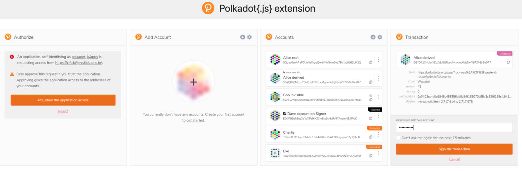Open settings gear in Accounts panel header
Viewport: 522px width, 171px height.
[380, 37]
